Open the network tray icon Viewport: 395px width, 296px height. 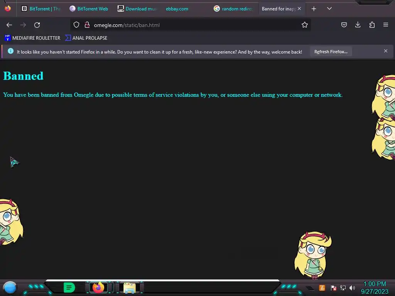pyautogui.click(x=343, y=288)
